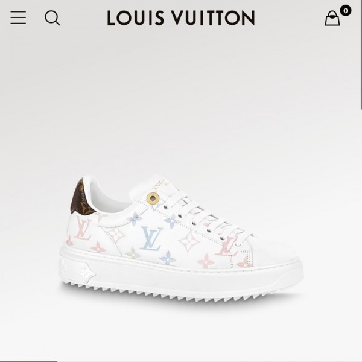Click the blue LV monogram on sneaker
This screenshot has height=362, width=362.
coord(151,239)
